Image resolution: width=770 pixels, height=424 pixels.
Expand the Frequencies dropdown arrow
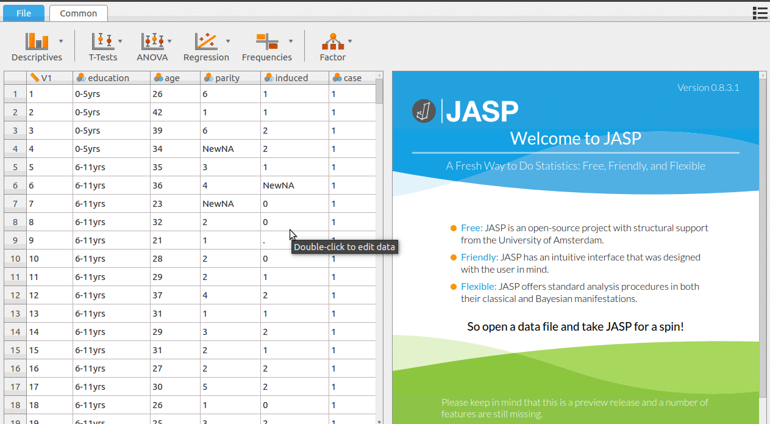coord(291,41)
